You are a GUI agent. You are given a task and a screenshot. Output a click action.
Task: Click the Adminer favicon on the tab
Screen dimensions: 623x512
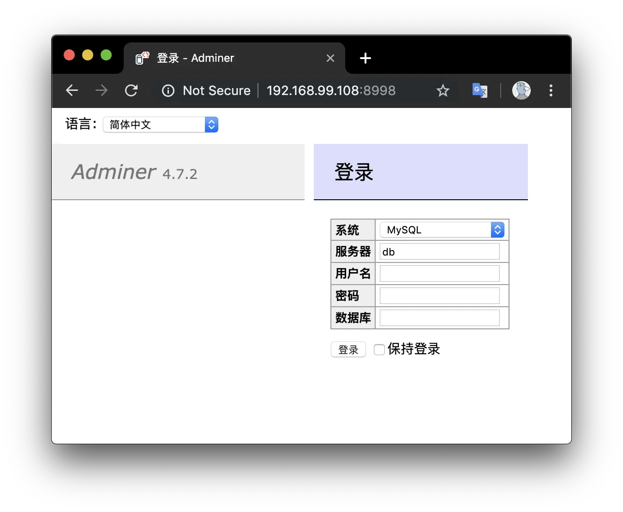pyautogui.click(x=142, y=58)
